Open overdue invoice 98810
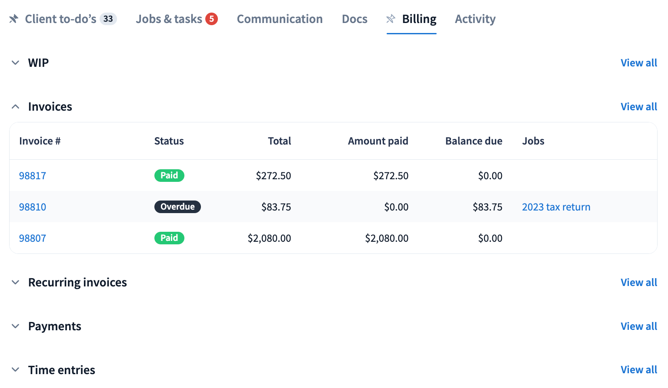The image size is (668, 388). pyautogui.click(x=33, y=207)
